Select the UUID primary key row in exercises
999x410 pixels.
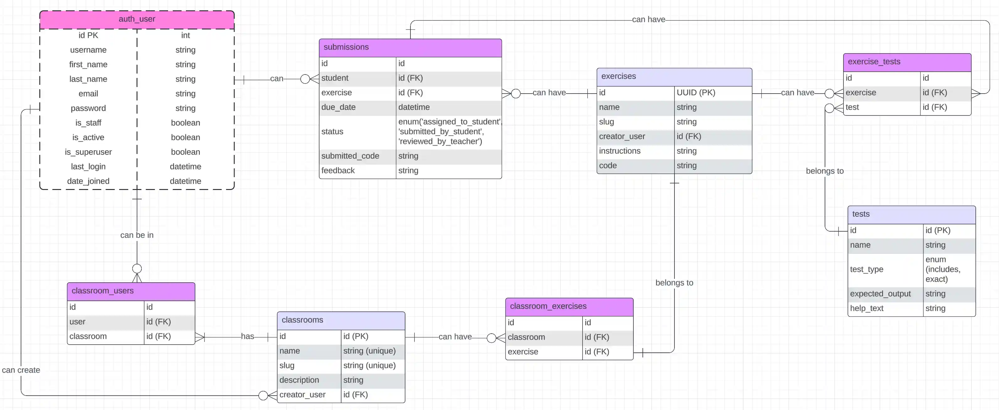pyautogui.click(x=696, y=93)
